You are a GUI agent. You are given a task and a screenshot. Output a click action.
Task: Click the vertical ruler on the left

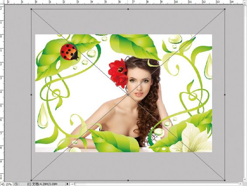click(2, 93)
